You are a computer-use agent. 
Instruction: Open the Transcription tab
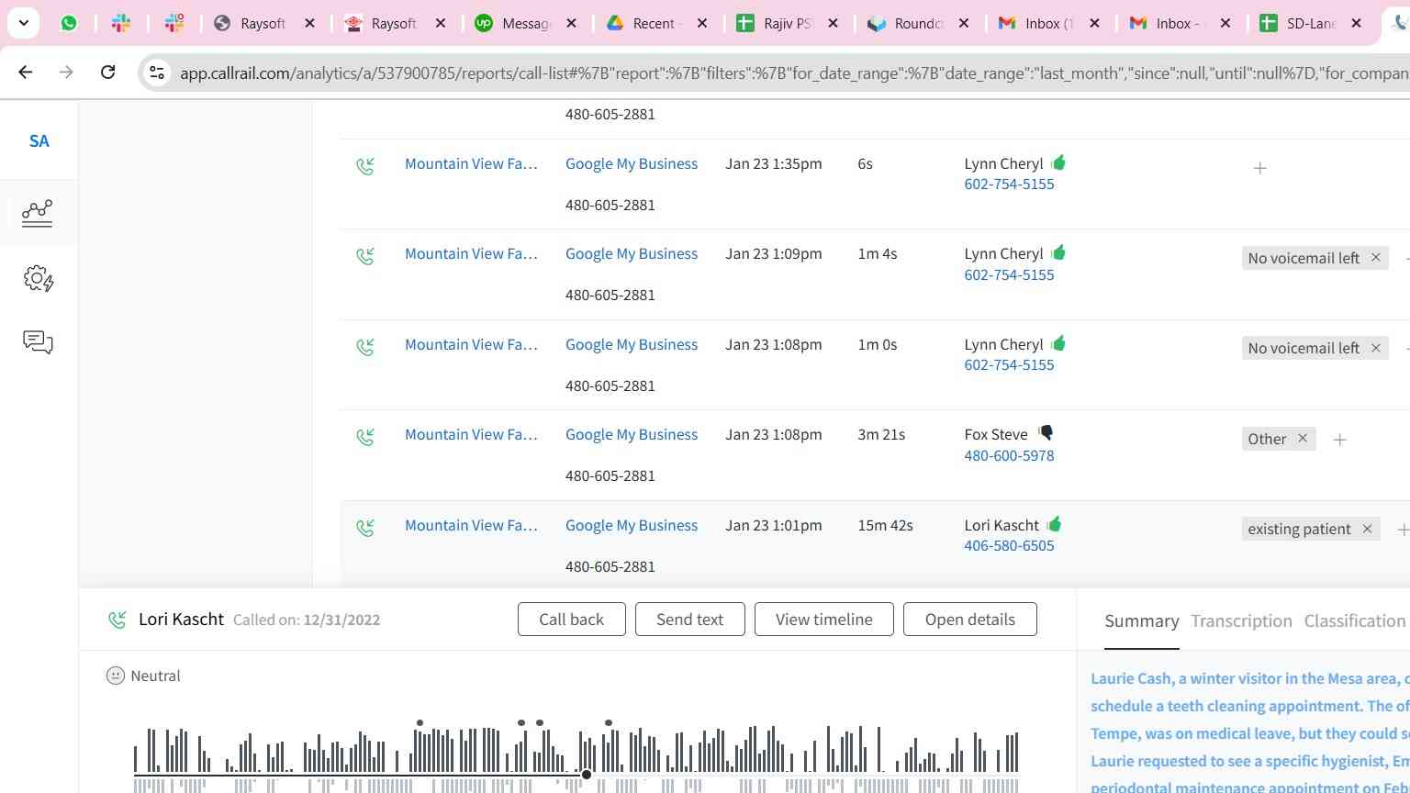[x=1241, y=621]
